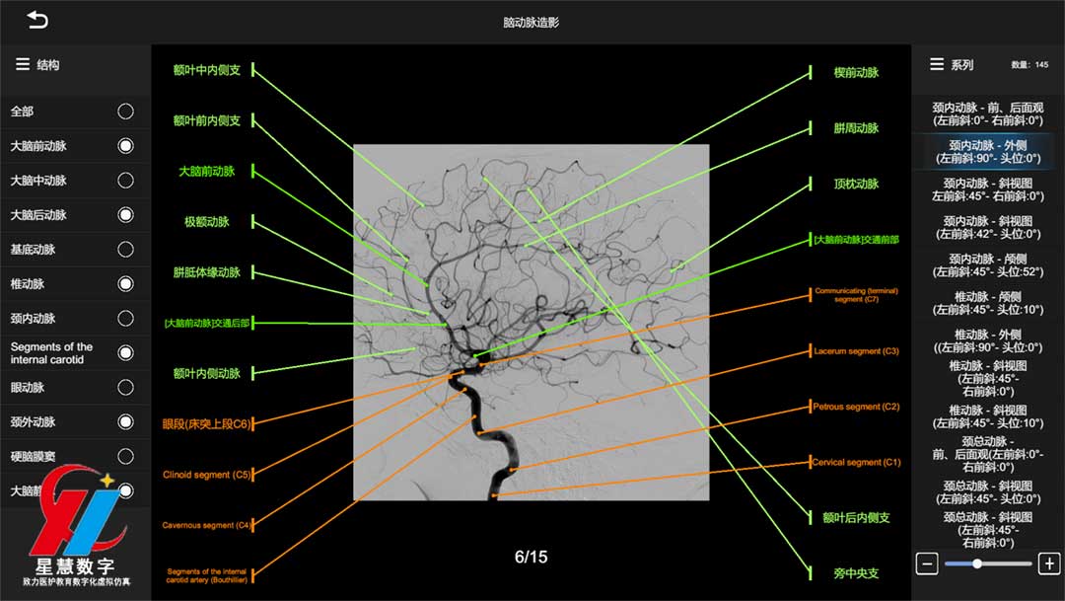Select the 全部 radio button

click(x=125, y=112)
